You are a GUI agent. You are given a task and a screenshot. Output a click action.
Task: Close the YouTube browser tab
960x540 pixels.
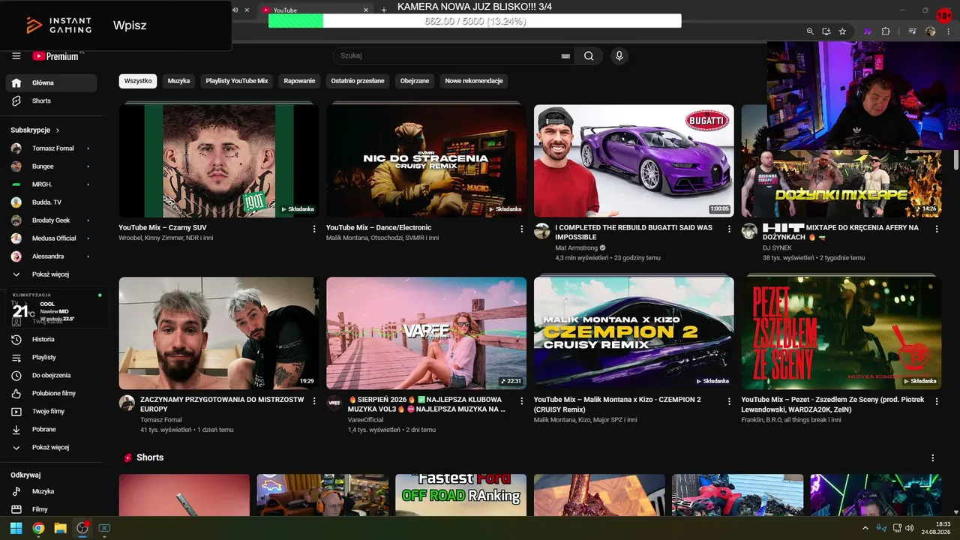pos(366,10)
